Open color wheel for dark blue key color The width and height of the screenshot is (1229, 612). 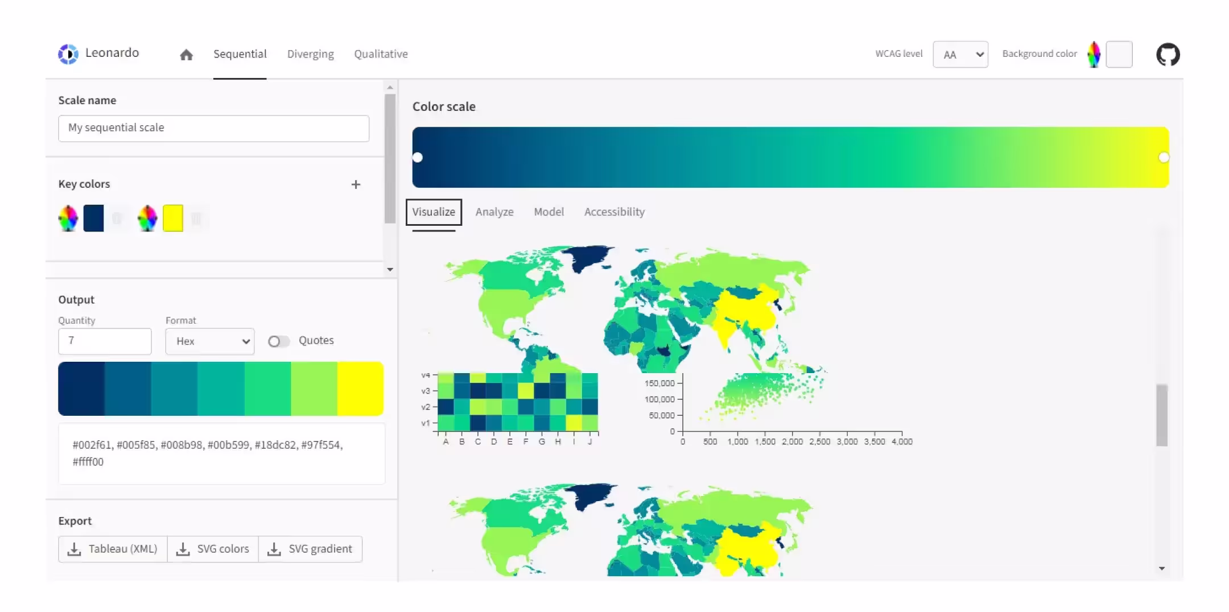point(68,218)
